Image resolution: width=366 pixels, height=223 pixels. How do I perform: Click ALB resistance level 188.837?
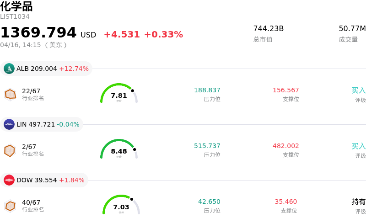pyautogui.click(x=207, y=90)
